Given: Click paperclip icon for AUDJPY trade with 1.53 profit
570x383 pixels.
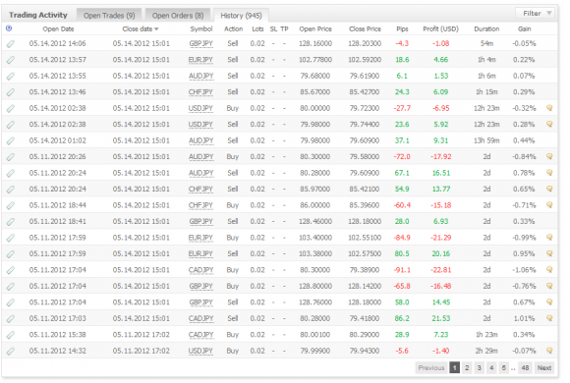Looking at the screenshot, I should coord(11,77).
